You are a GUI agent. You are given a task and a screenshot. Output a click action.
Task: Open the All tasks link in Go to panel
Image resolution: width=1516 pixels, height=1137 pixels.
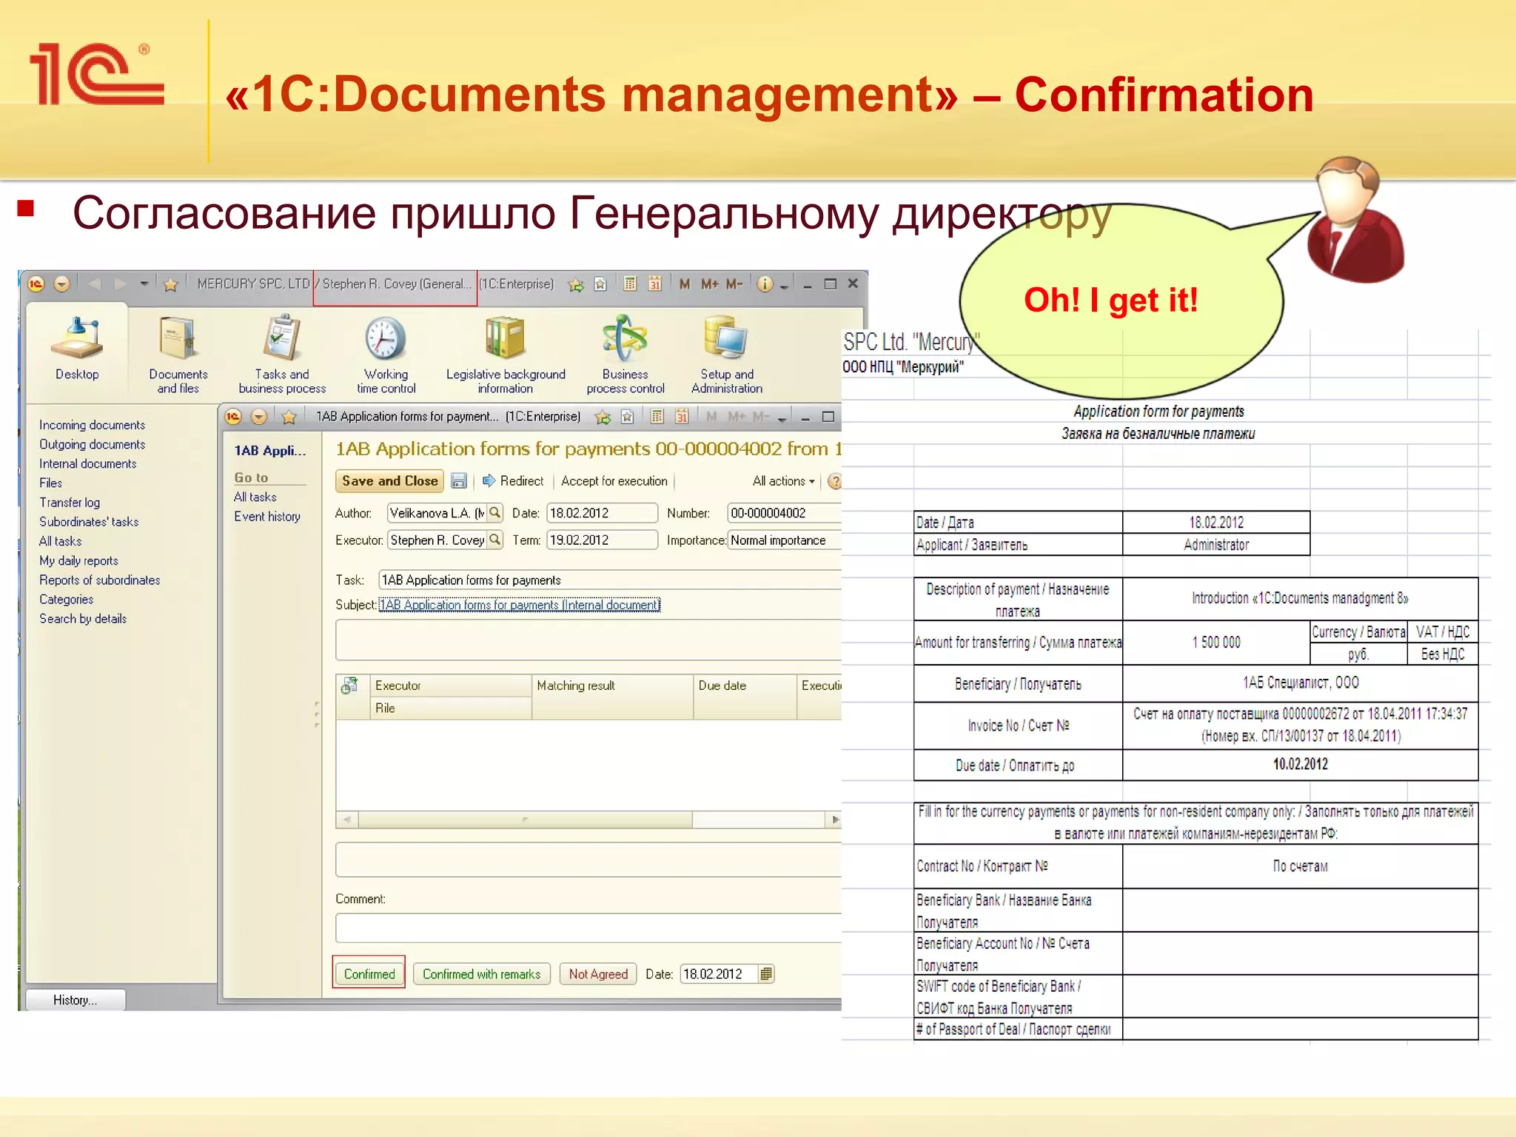[255, 497]
